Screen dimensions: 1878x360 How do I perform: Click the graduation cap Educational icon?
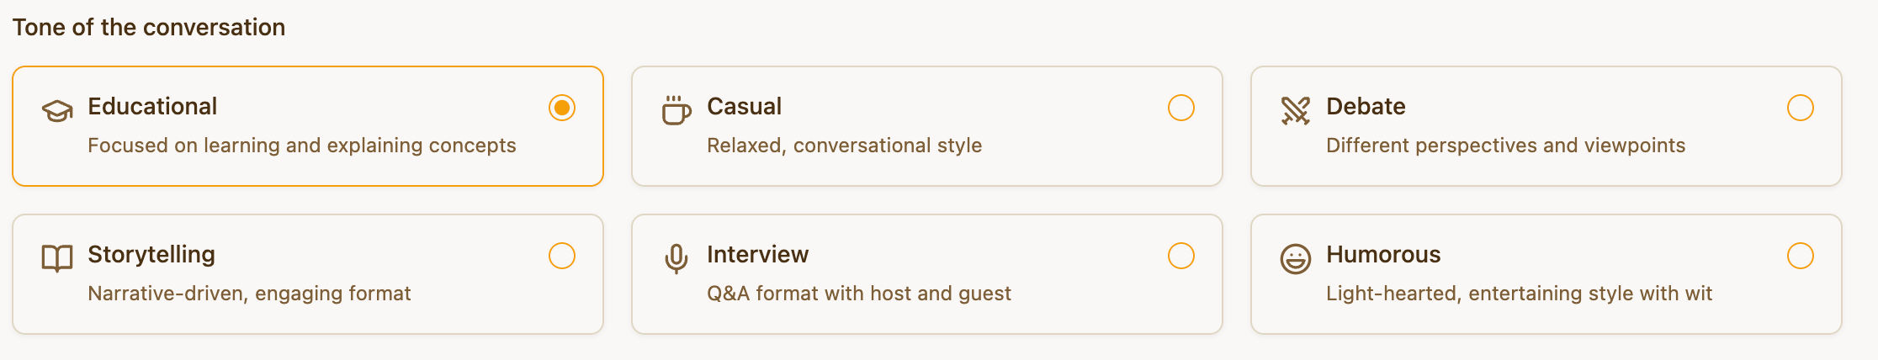tap(57, 110)
